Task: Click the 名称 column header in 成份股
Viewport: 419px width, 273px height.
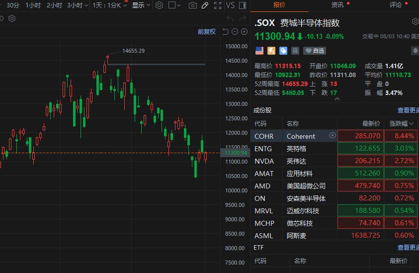Action: (293, 123)
